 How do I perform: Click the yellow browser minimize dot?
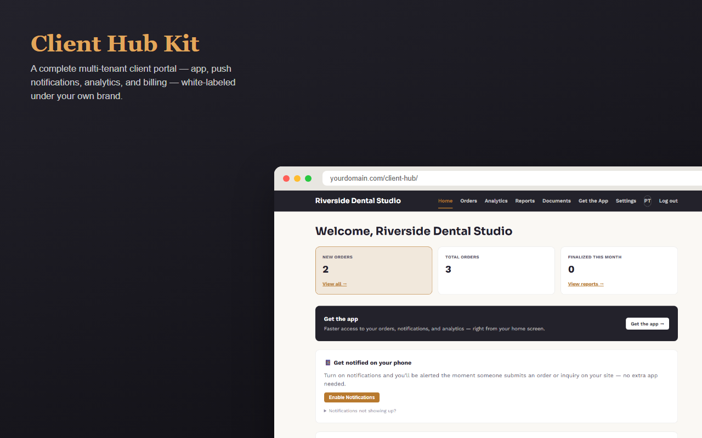click(297, 178)
